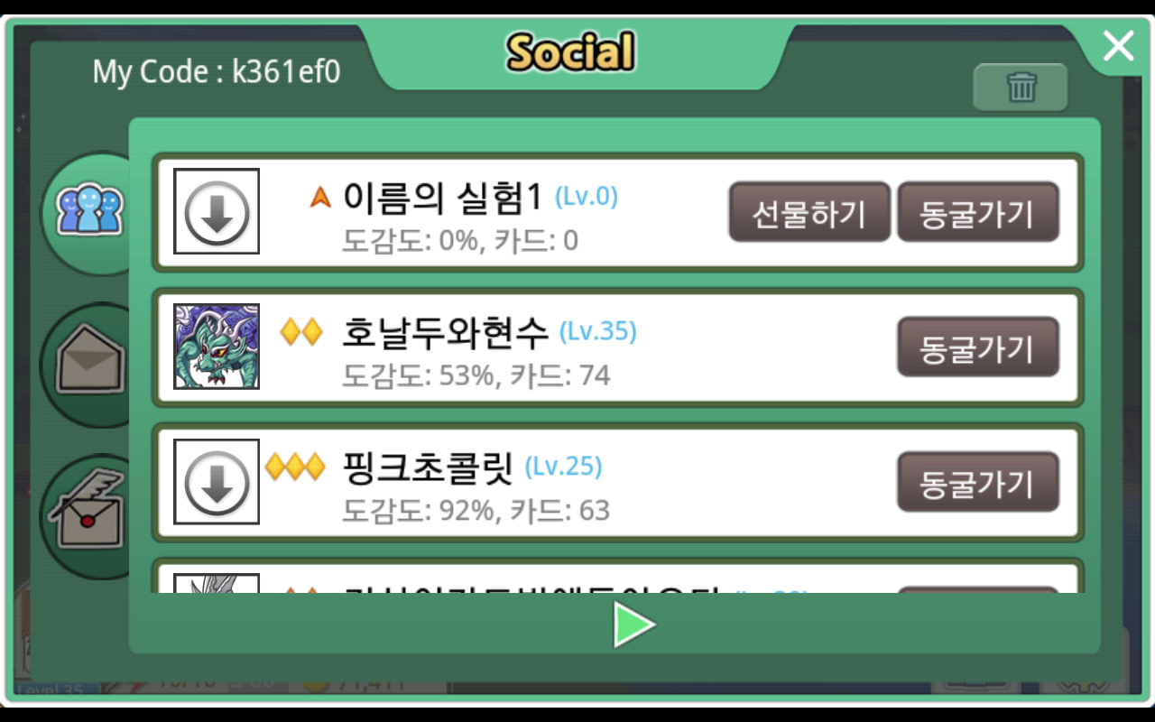Click download avatar icon for 핑크초콜릿
This screenshot has width=1155, height=722.
tap(217, 481)
